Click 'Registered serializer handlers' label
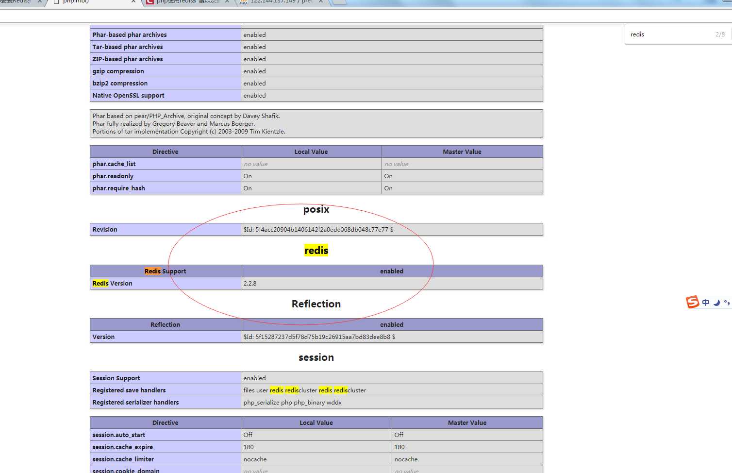732x473 pixels. [x=135, y=402]
